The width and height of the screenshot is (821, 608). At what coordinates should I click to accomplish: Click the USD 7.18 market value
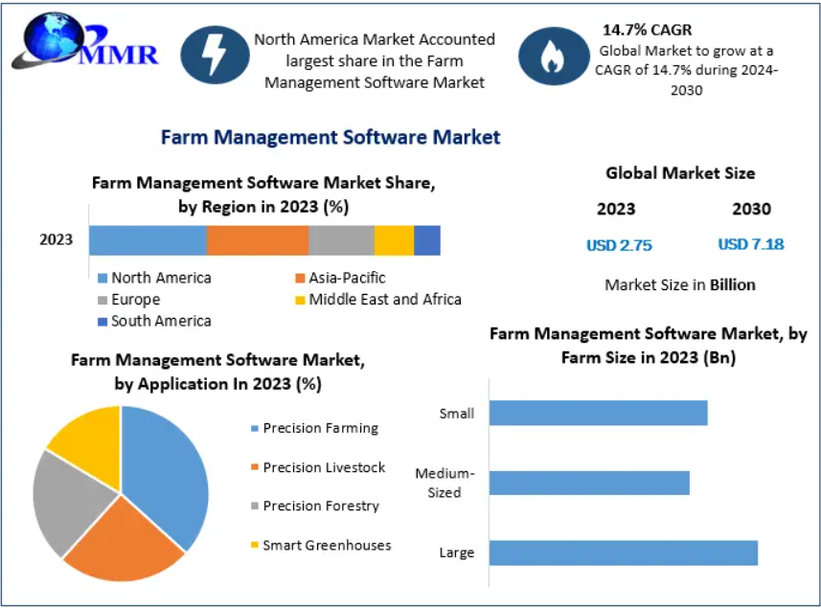click(751, 244)
